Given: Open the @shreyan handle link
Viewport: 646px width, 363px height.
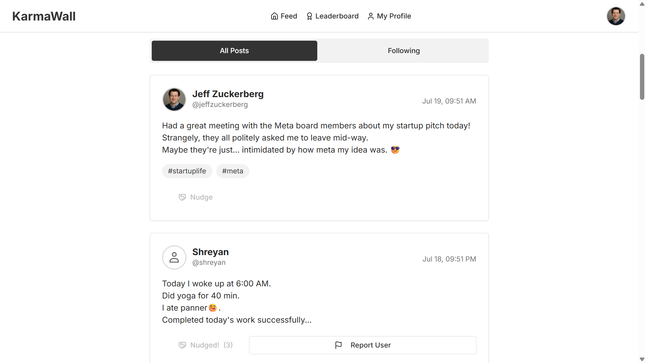Looking at the screenshot, I should (209, 263).
